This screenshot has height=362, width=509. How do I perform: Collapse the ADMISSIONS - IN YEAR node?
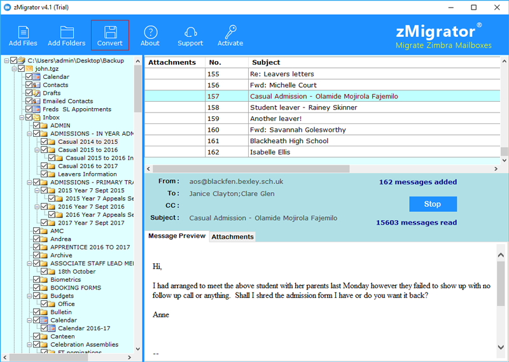click(29, 134)
